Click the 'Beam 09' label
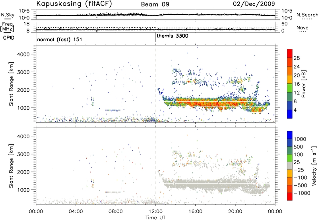318x220 pixels. [155, 4]
